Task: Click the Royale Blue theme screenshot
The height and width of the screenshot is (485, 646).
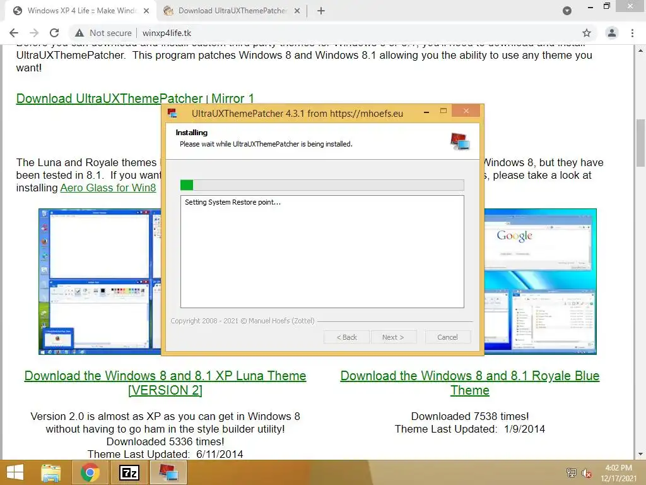Action: pyautogui.click(x=540, y=282)
